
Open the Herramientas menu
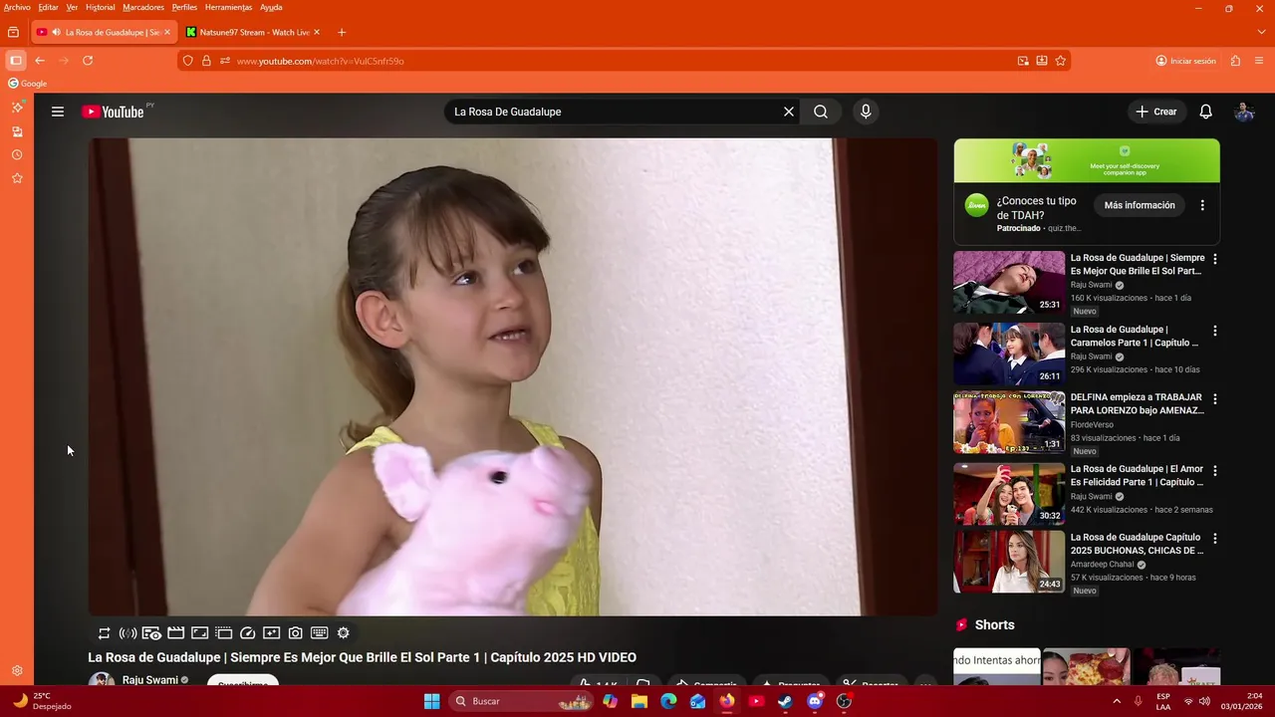[228, 7]
